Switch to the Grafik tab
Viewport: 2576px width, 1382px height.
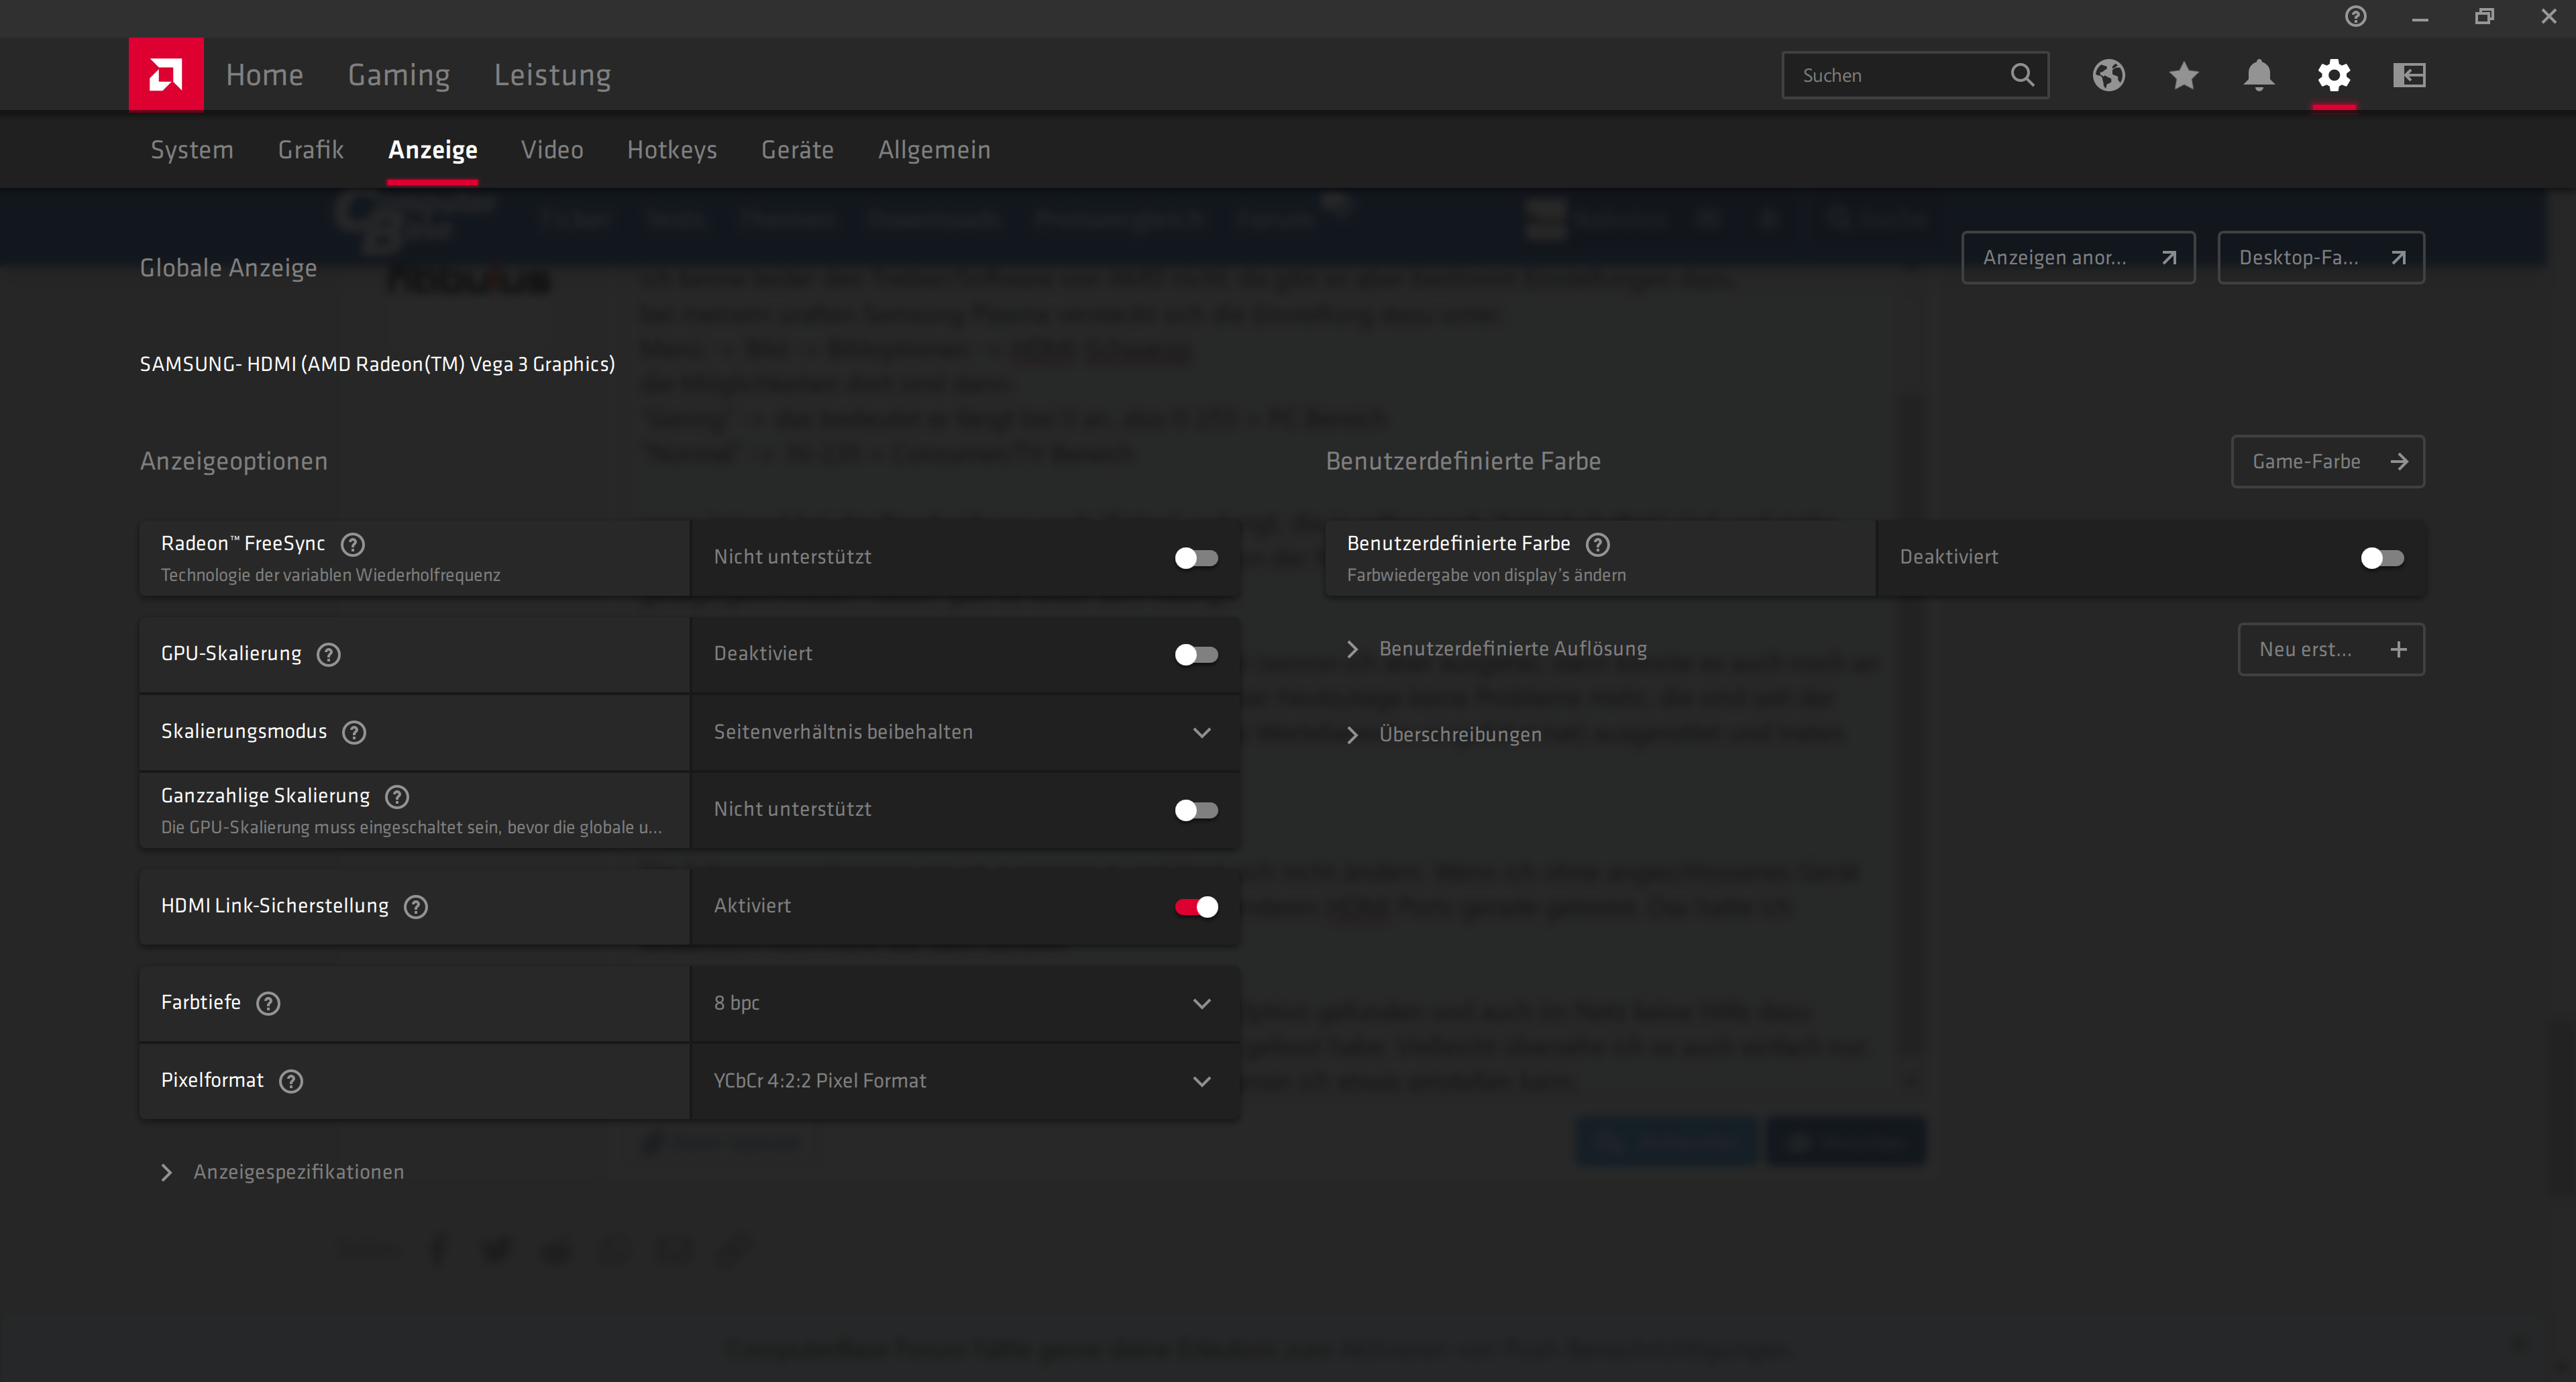(310, 150)
